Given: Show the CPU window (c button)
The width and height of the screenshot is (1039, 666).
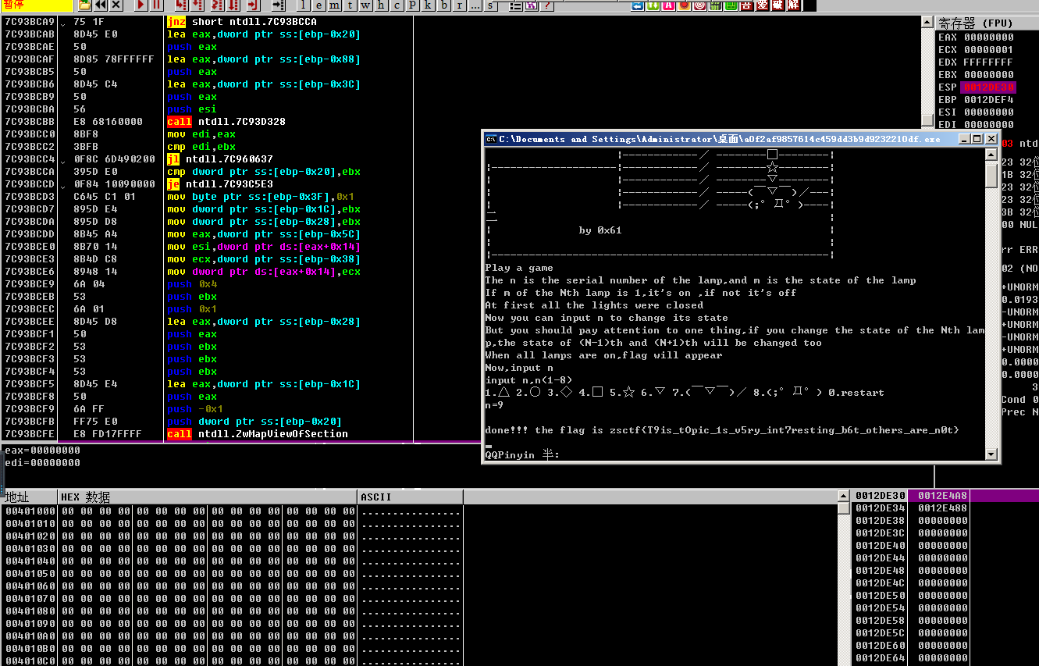Looking at the screenshot, I should click(x=397, y=5).
